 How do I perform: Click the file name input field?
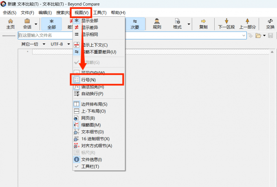(132, 35)
